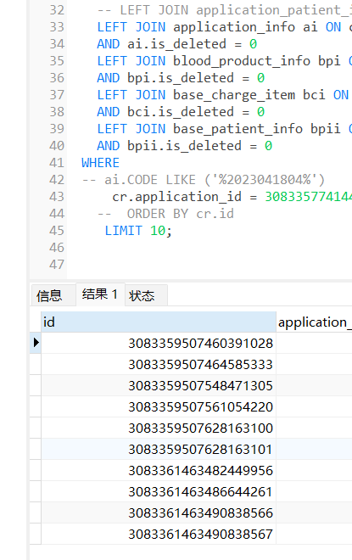Click the AND bpii.is_deleted = 0 line

(x=185, y=146)
